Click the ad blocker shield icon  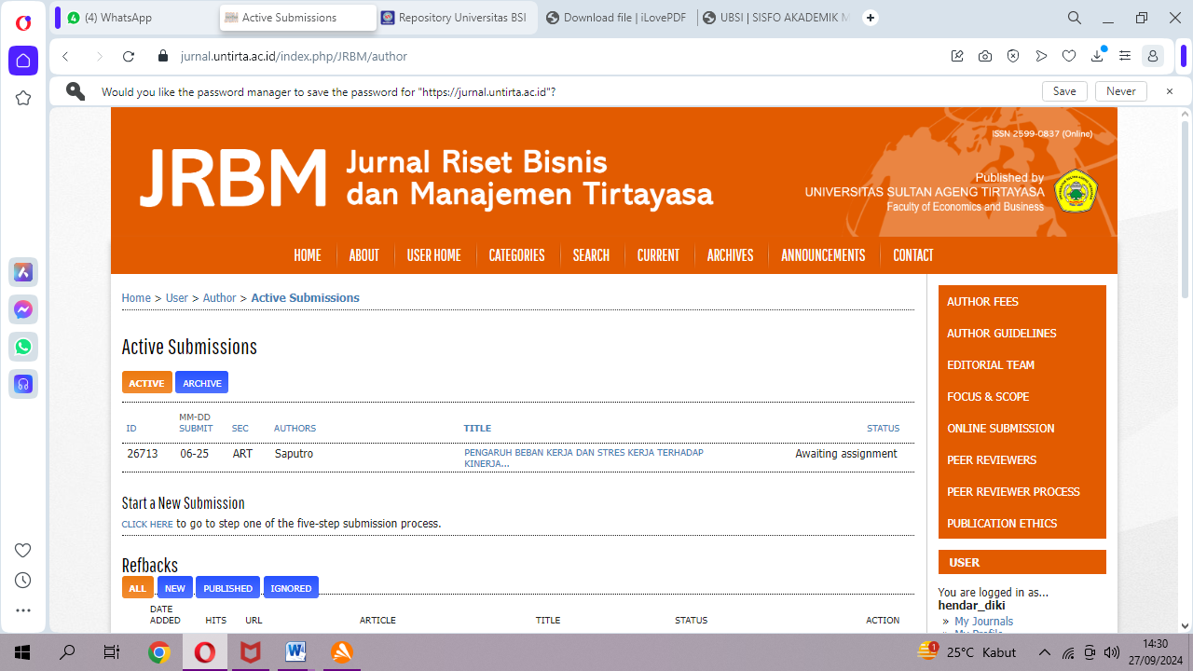tap(1013, 56)
